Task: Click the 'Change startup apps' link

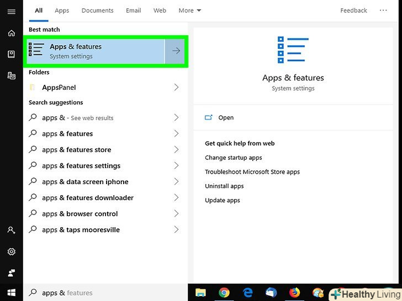Action: 233,158
